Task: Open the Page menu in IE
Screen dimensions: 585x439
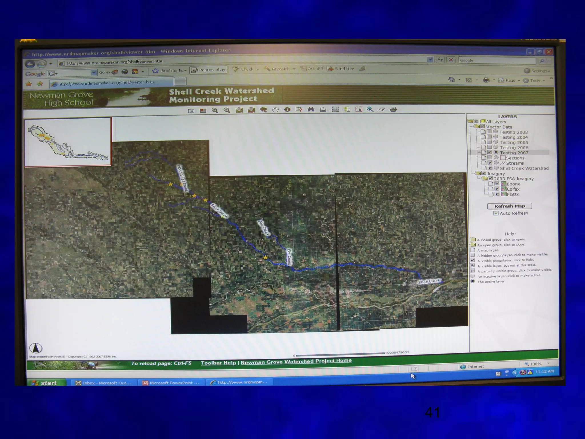Action: 510,81
